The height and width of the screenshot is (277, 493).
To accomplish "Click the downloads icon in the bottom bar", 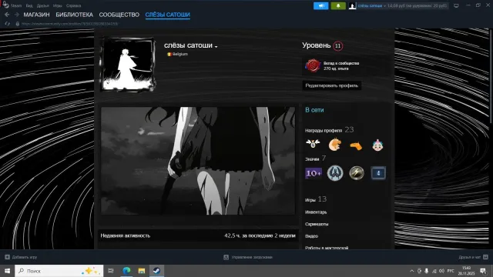I will coord(226,257).
